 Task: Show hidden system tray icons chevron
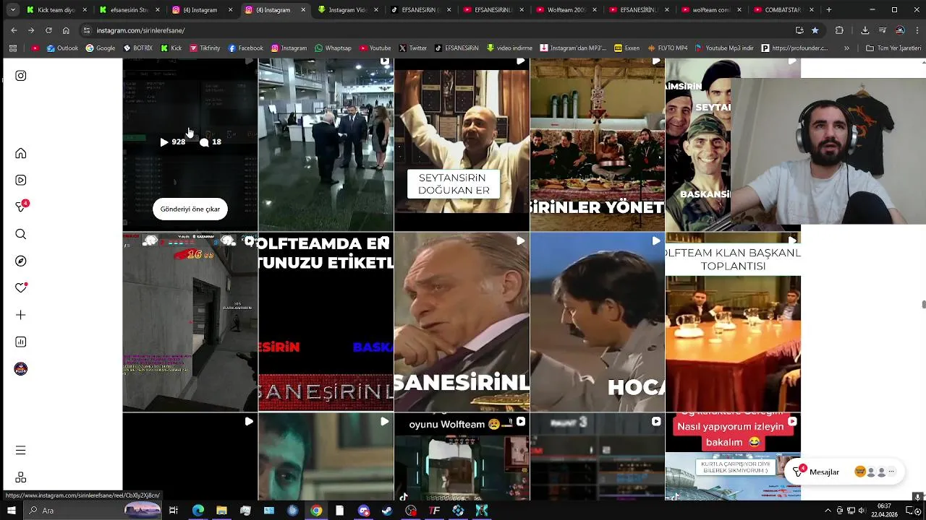[828, 511]
